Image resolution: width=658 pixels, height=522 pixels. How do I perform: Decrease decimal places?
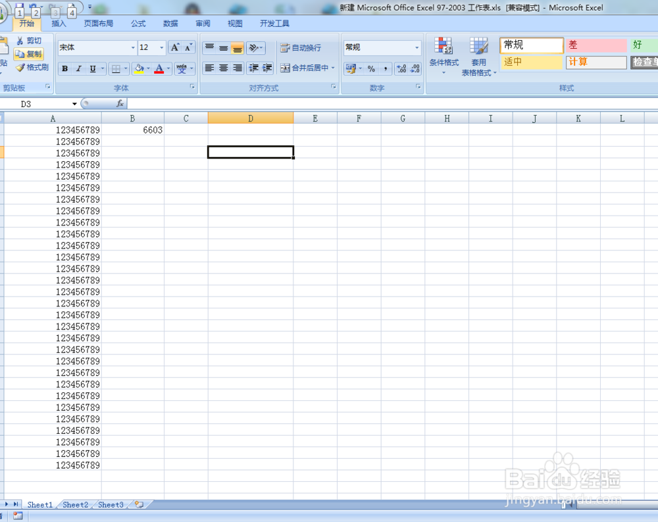pyautogui.click(x=415, y=68)
